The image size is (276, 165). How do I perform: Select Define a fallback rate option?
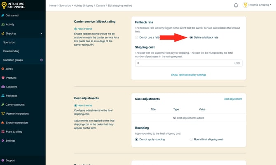click(191, 38)
